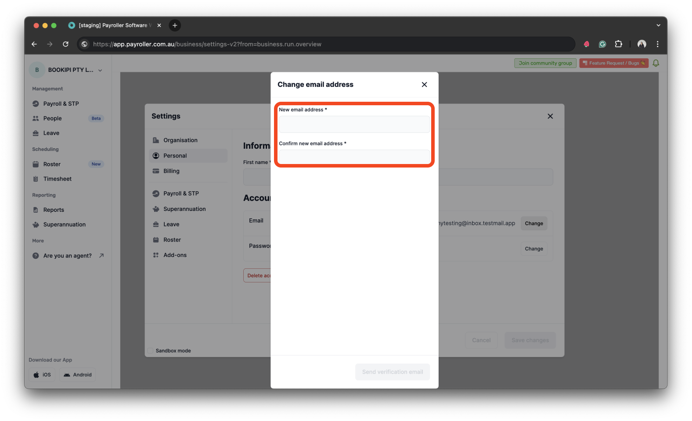Click Change button next to Password

[534, 249]
